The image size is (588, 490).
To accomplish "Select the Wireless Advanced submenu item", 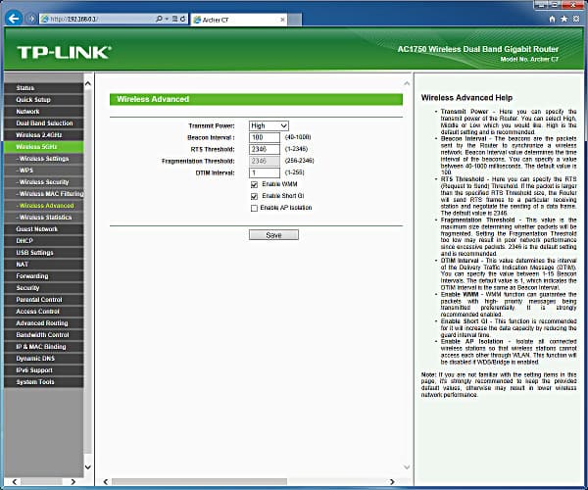I will (43, 206).
